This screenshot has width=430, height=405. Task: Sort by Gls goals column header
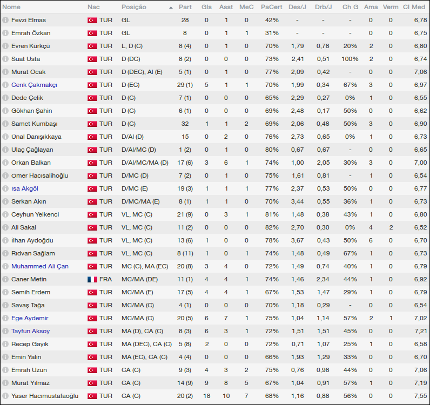(206, 7)
